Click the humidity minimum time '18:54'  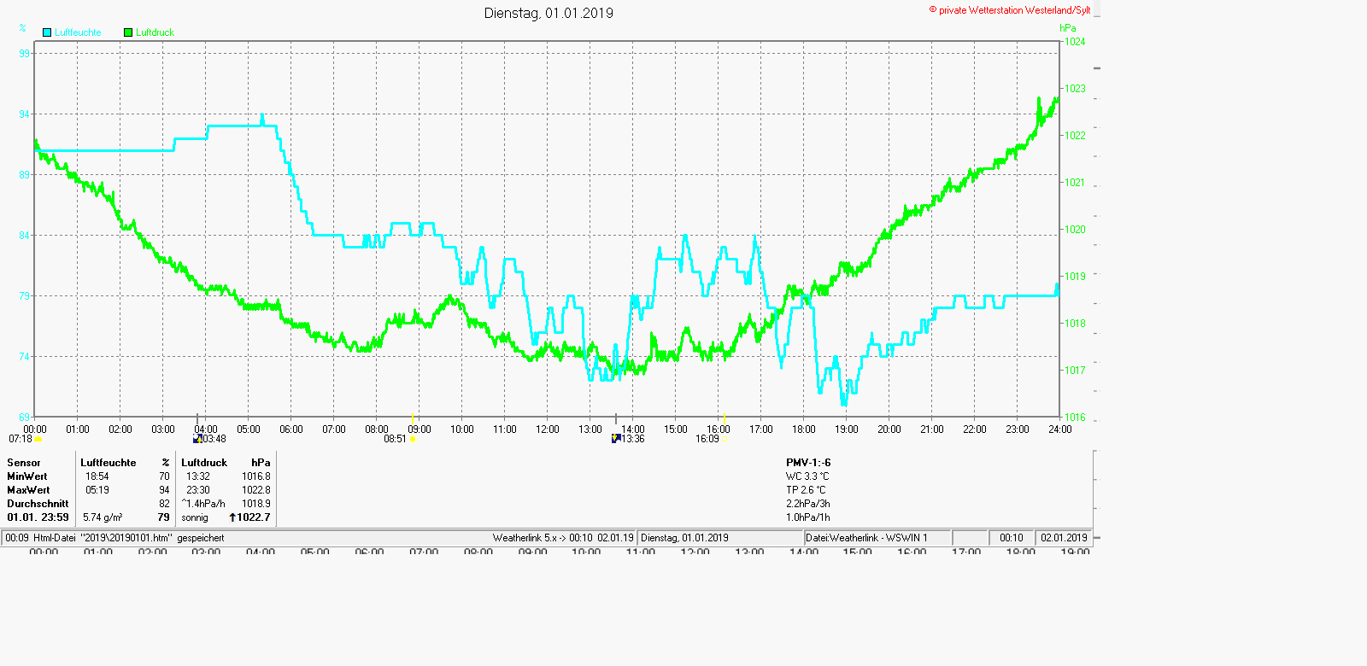tap(97, 476)
